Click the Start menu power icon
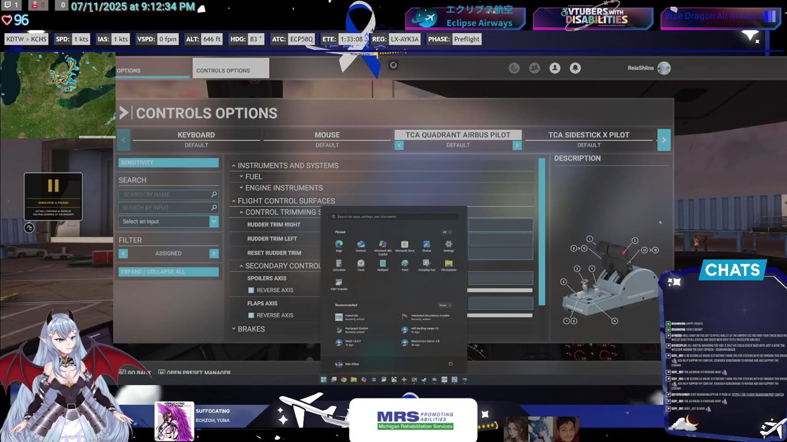The image size is (787, 442). pyautogui.click(x=450, y=364)
